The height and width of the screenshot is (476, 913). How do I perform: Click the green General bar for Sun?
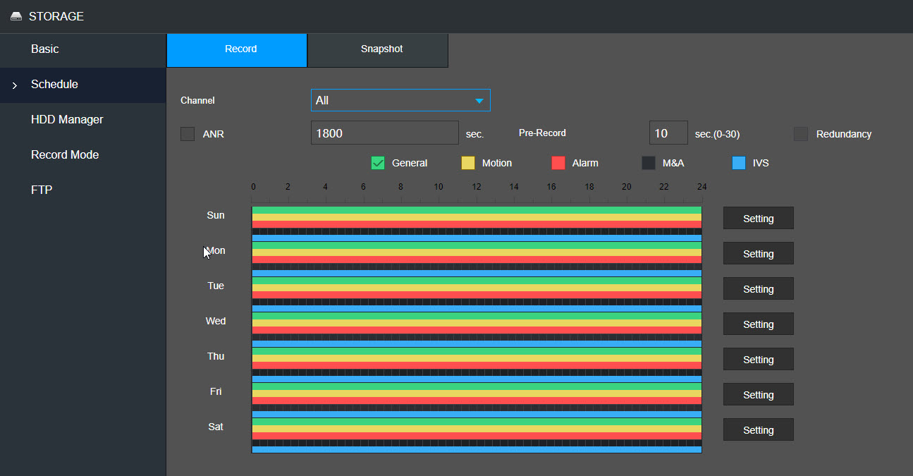pos(477,210)
